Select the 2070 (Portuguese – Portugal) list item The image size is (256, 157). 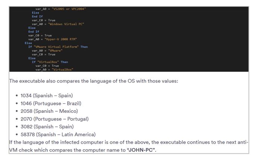pyautogui.click(x=54, y=119)
